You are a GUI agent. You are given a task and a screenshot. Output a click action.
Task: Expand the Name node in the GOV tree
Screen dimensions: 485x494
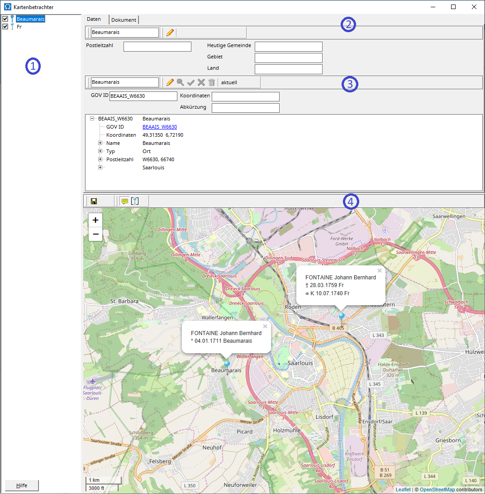click(100, 143)
